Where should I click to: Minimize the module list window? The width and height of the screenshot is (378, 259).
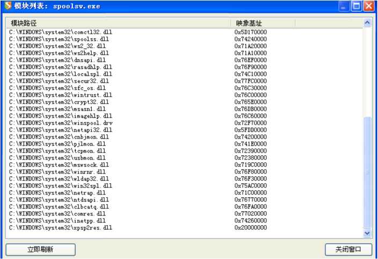coord(344,6)
